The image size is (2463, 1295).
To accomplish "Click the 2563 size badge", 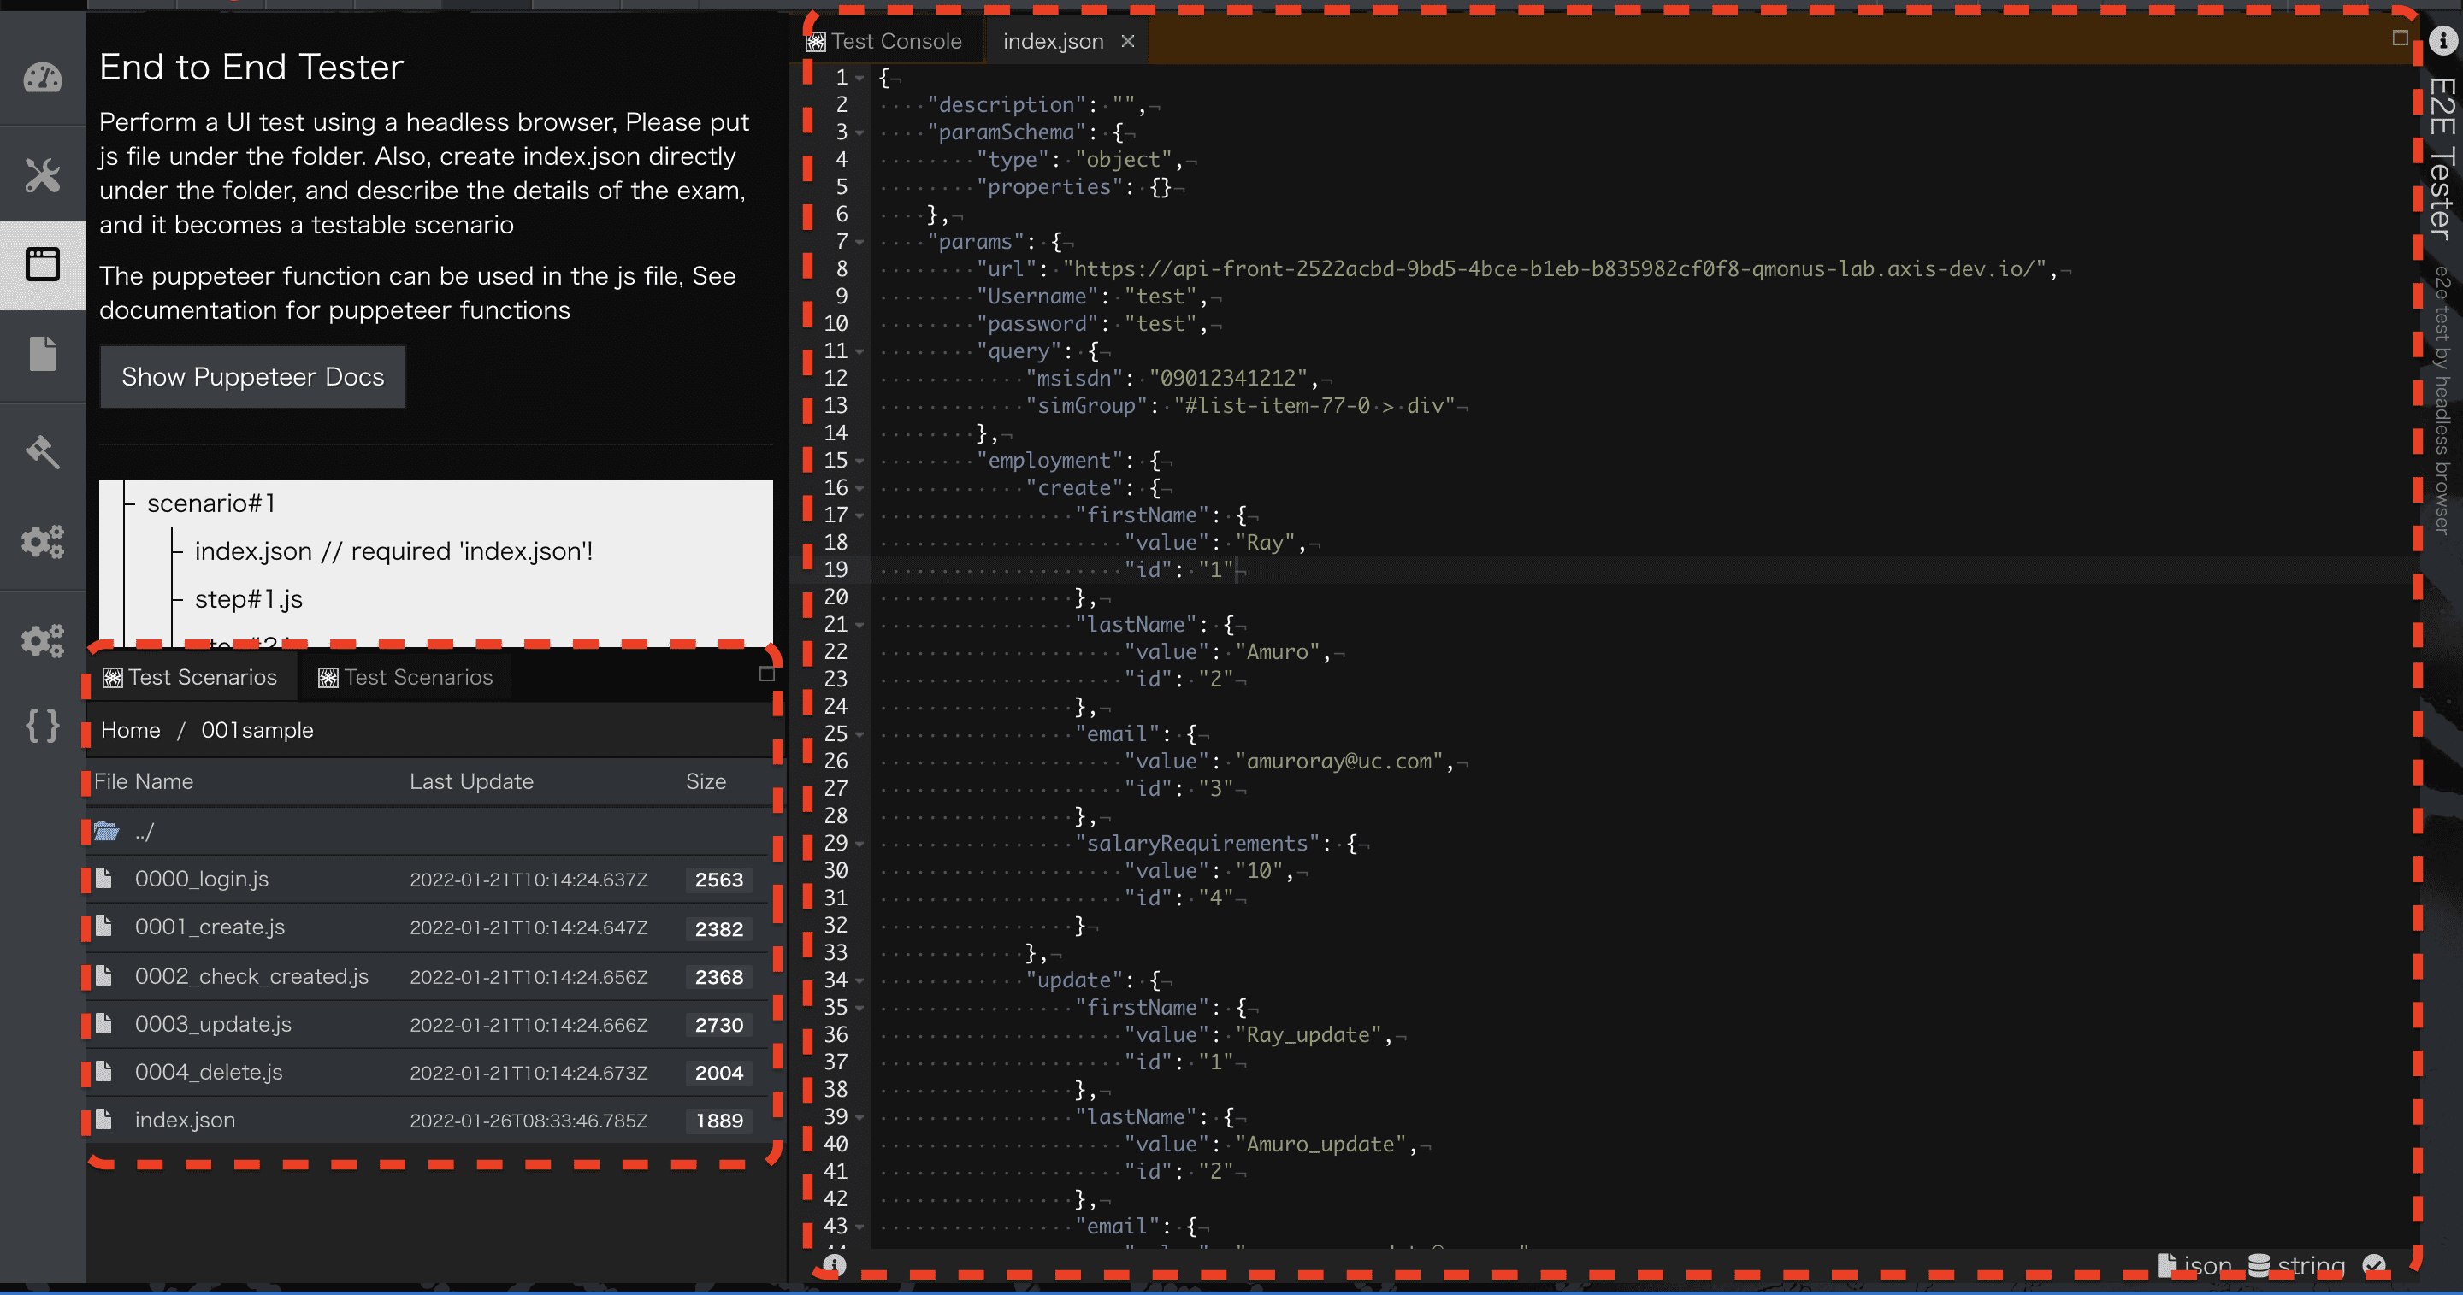I will coord(719,880).
